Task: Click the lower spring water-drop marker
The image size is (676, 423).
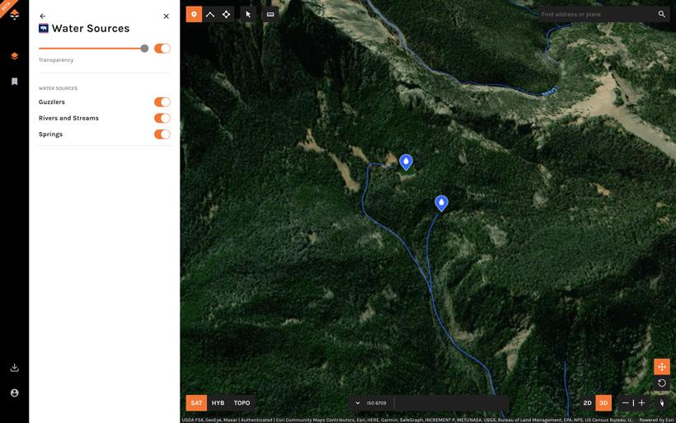Action: [441, 203]
